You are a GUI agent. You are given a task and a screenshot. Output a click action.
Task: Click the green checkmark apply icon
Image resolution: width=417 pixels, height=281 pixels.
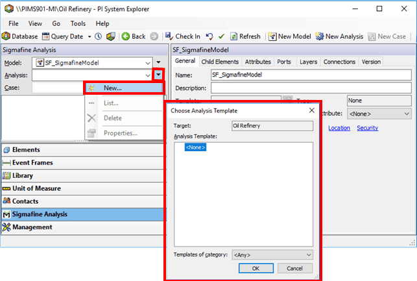pyautogui.click(x=222, y=36)
